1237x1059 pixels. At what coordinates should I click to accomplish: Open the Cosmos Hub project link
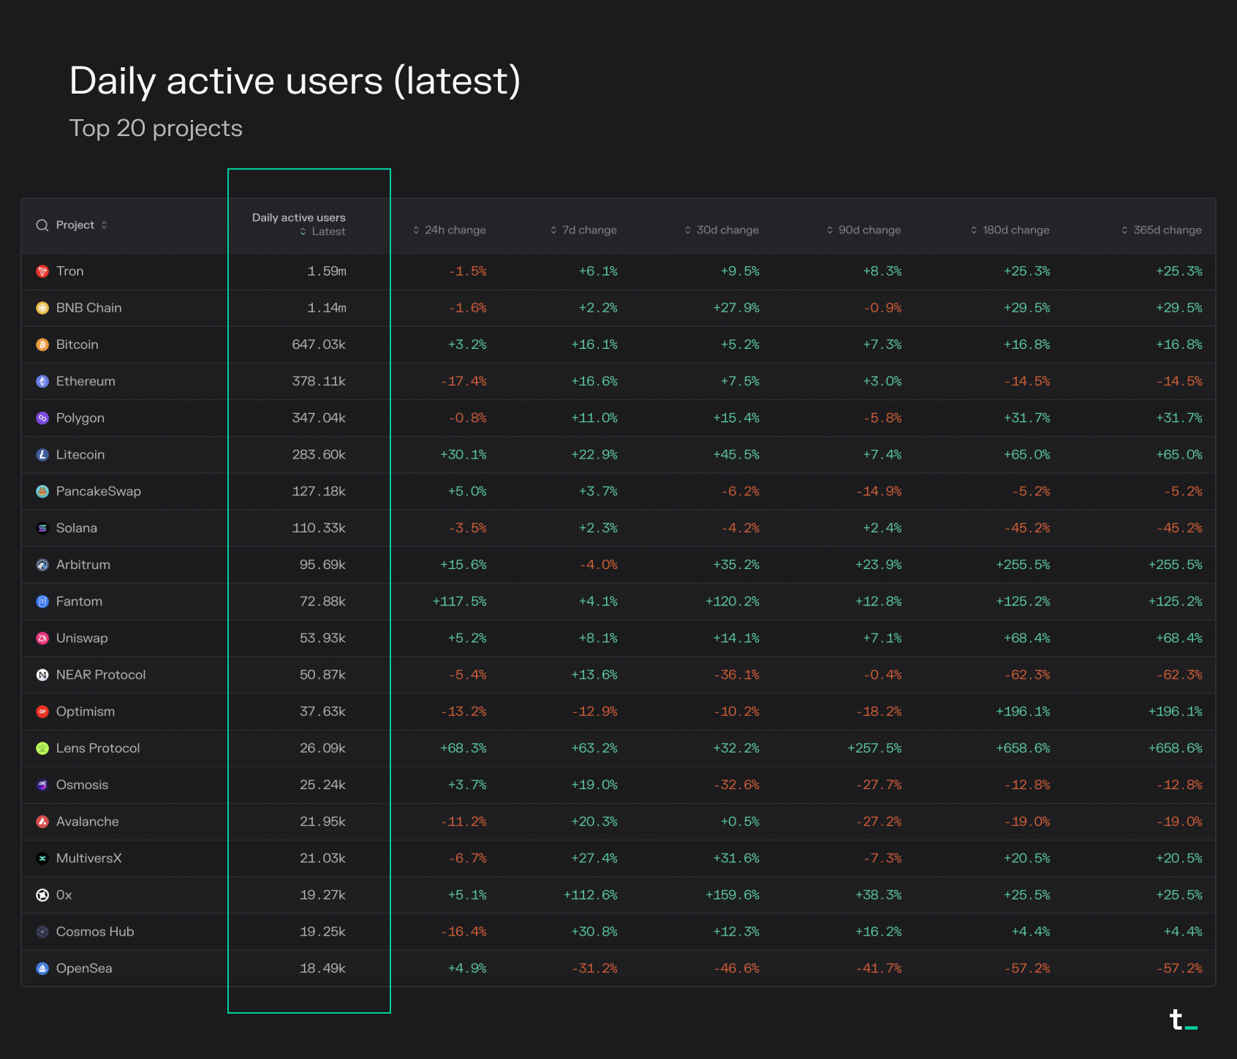tap(95, 932)
